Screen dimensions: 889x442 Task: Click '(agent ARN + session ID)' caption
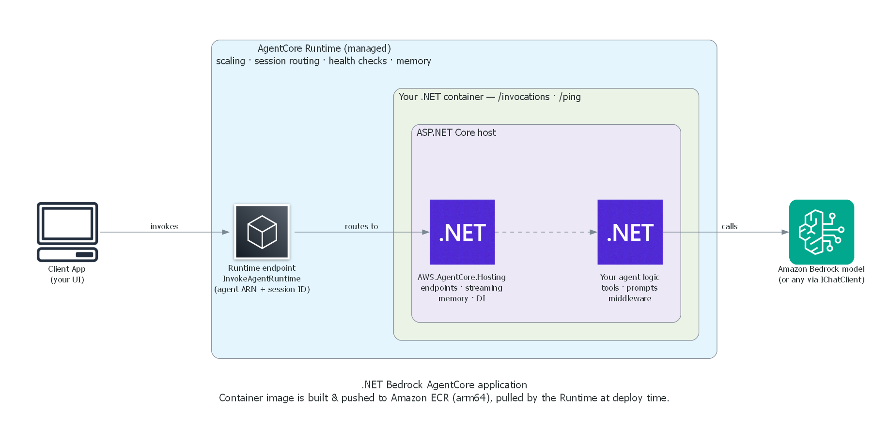[x=262, y=289]
